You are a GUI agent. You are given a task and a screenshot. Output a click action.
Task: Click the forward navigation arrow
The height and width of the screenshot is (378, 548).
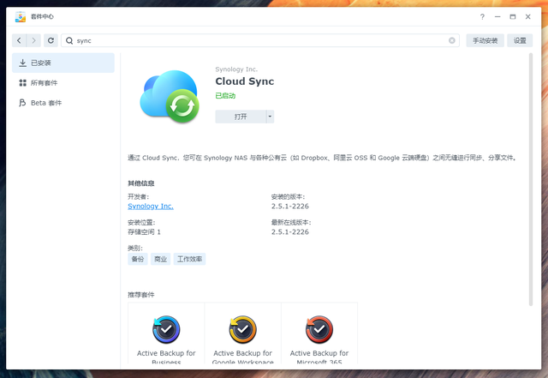[34, 40]
